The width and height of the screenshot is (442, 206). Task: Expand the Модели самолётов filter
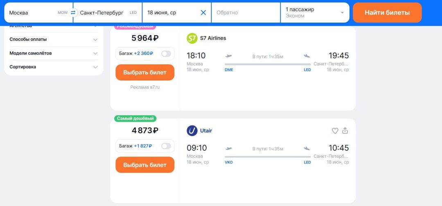click(x=54, y=53)
